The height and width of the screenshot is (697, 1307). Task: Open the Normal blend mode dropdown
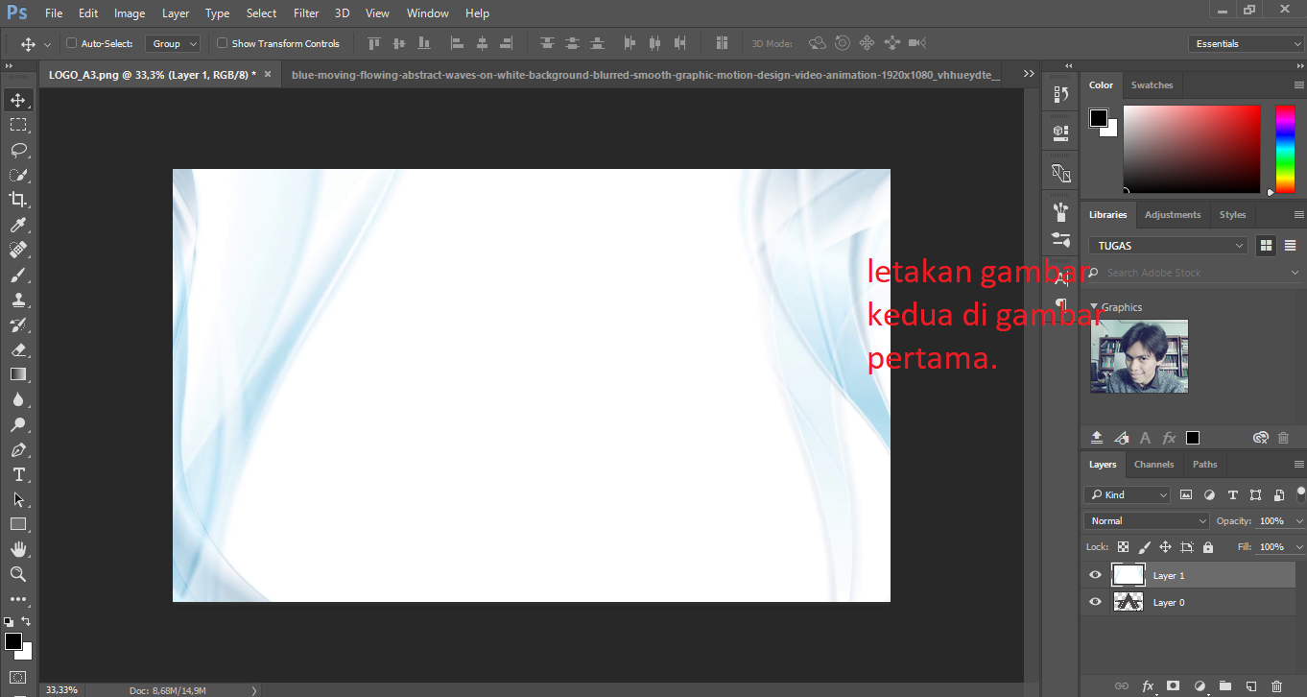point(1146,519)
